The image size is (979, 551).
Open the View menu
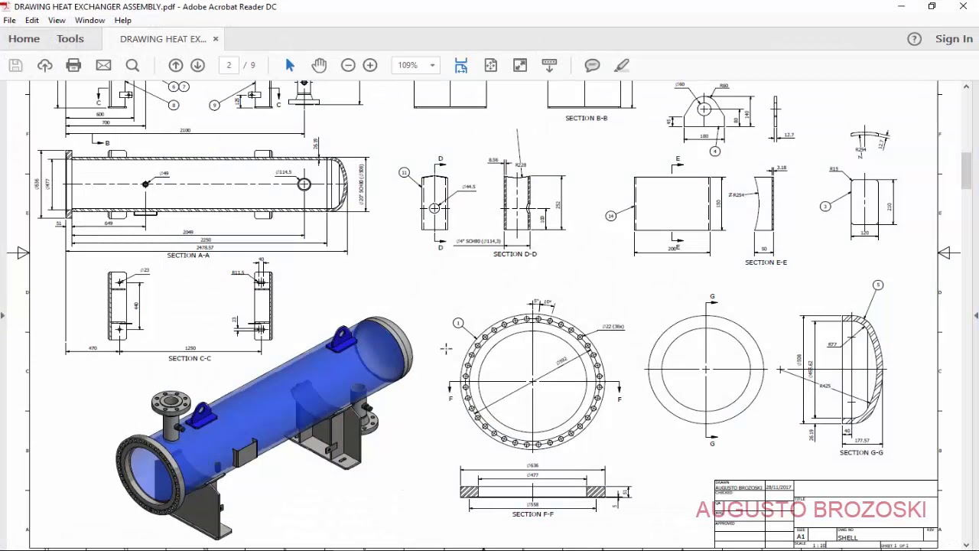[x=57, y=21]
